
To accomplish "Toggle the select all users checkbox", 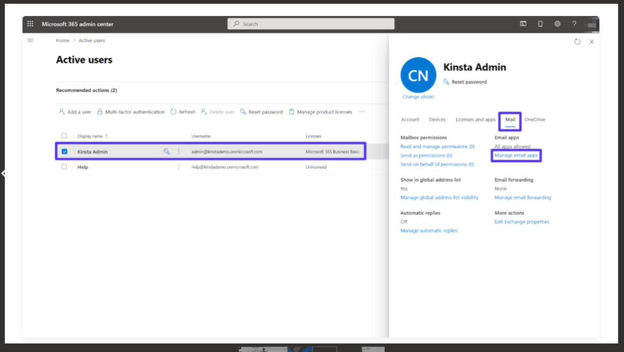I will 65,136.
